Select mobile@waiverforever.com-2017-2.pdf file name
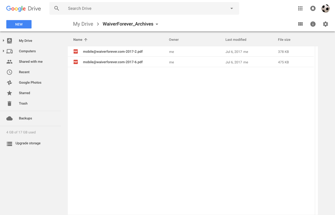The image size is (335, 215). pos(113,52)
